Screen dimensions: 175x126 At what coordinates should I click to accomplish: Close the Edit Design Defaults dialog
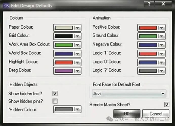(x=163, y=4)
